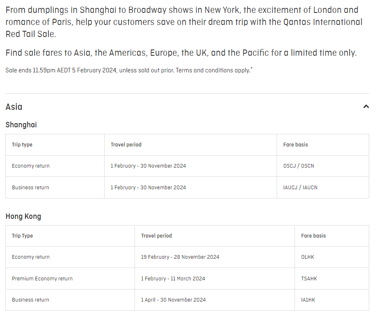This screenshot has height=317, width=380.
Task: Click the Shanghai table Travel period header
Action: (x=126, y=145)
